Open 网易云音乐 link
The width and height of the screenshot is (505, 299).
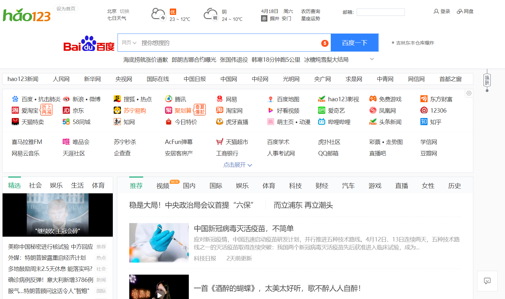pyautogui.click(x=26, y=153)
